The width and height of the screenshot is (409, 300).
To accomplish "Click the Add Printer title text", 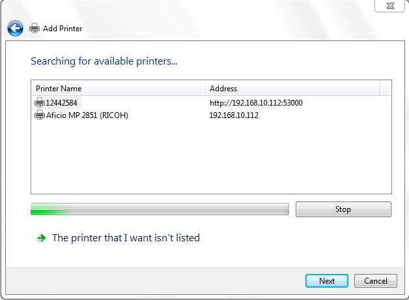I will (63, 29).
